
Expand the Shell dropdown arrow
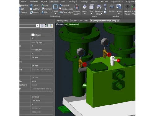55,14
